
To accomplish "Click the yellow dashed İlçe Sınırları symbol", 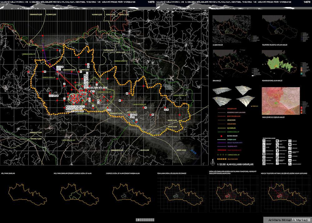I will (222, 128).
